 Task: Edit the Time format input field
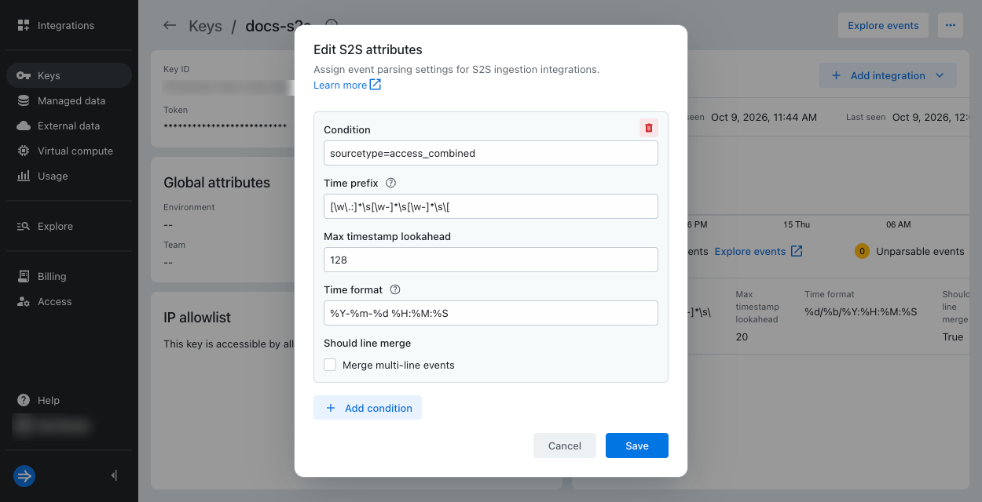491,313
